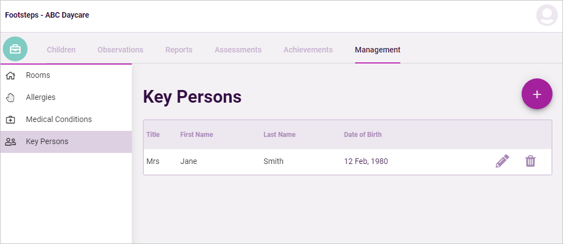The width and height of the screenshot is (563, 244).
Task: Sort by the Title column header
Action: click(x=153, y=135)
